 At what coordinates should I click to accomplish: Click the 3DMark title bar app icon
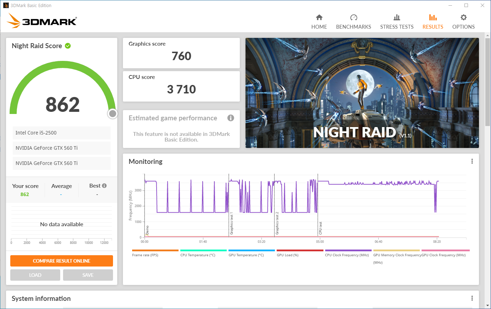pyautogui.click(x=6, y=5)
